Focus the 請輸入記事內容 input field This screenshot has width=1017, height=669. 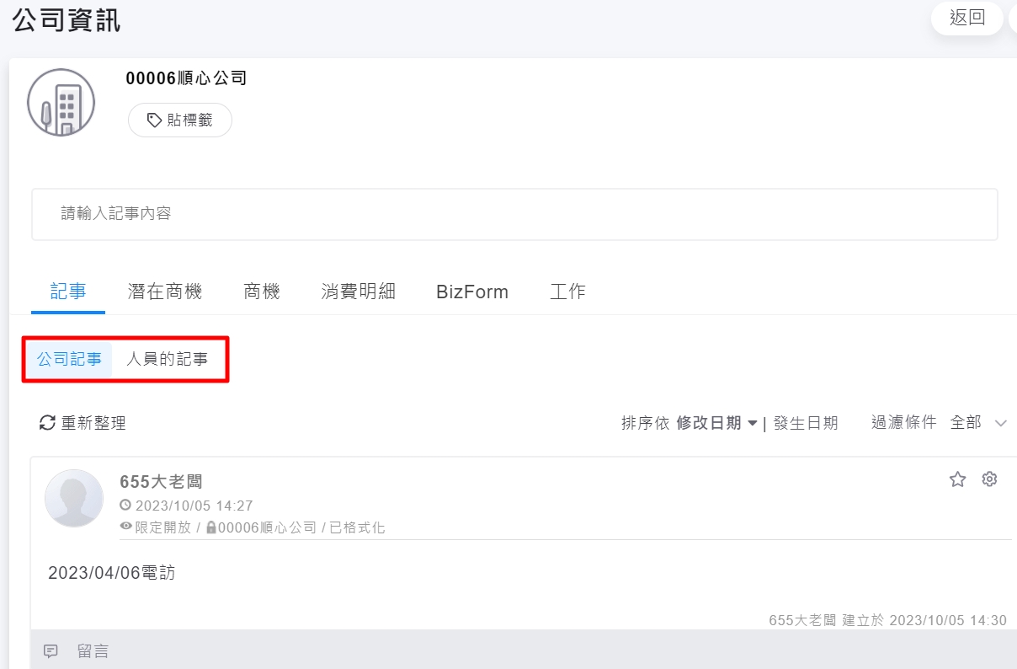coord(514,214)
